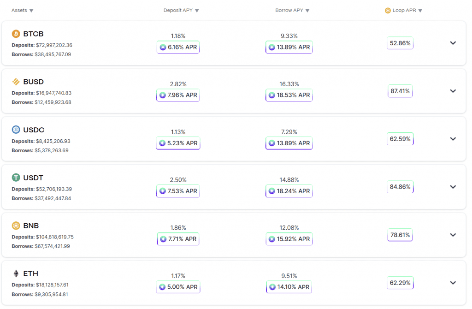
Task: Sort by Deposit APY column
Action: click(181, 11)
